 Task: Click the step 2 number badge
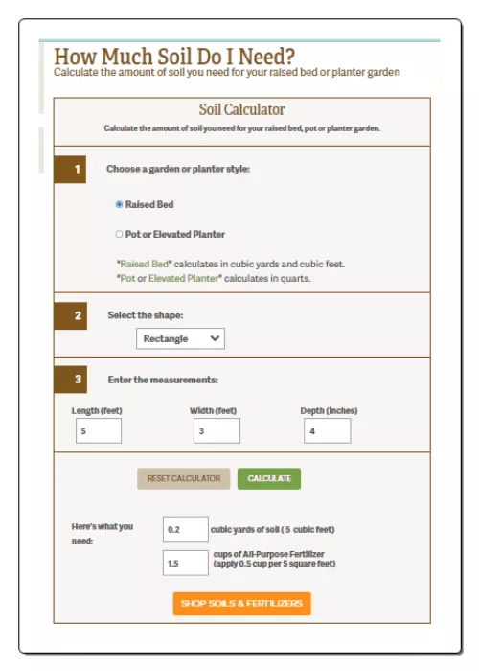pyautogui.click(x=71, y=315)
